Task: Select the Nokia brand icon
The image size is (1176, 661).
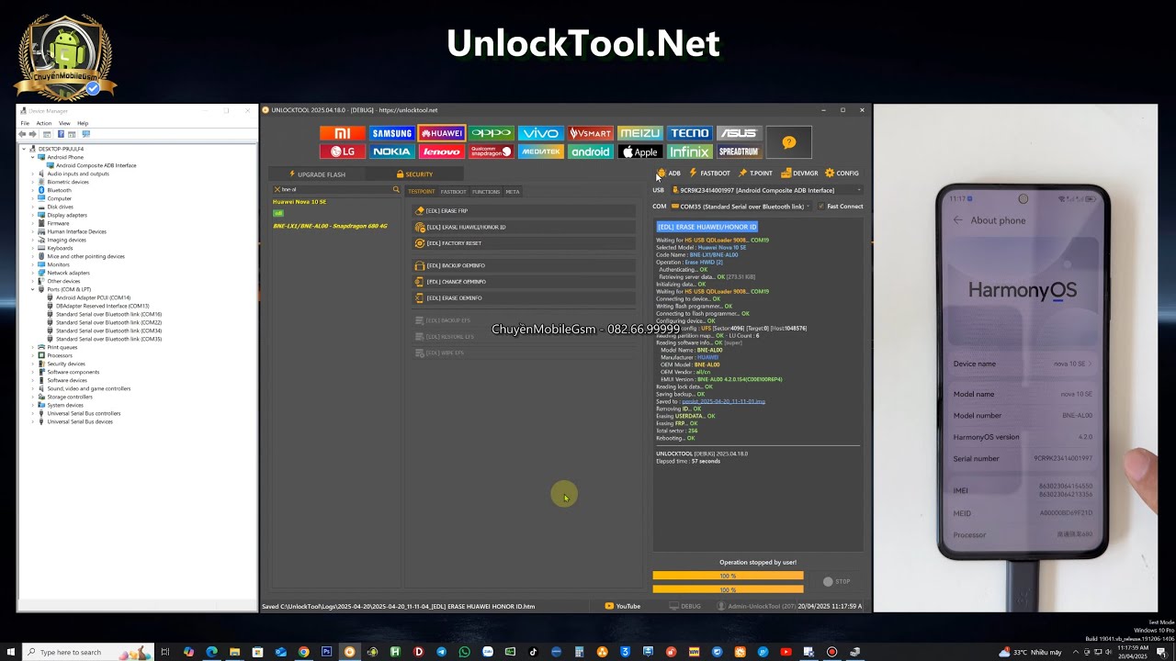Action: [x=392, y=151]
